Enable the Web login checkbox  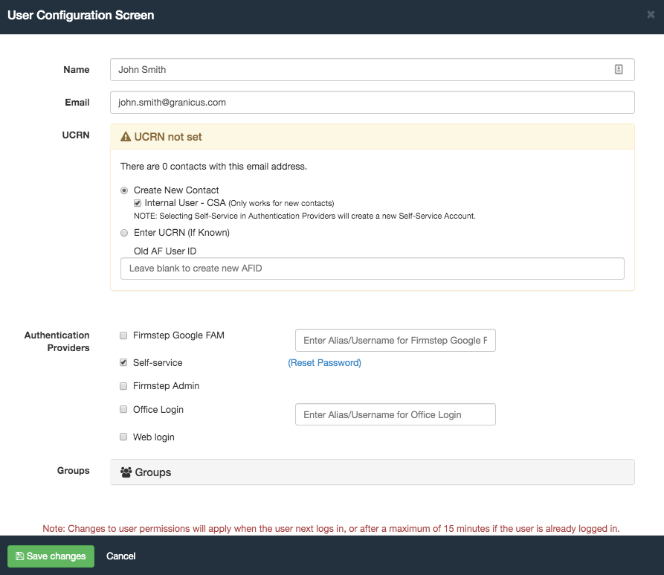pyautogui.click(x=123, y=437)
